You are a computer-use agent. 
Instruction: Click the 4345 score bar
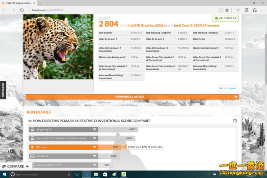(x=117, y=138)
